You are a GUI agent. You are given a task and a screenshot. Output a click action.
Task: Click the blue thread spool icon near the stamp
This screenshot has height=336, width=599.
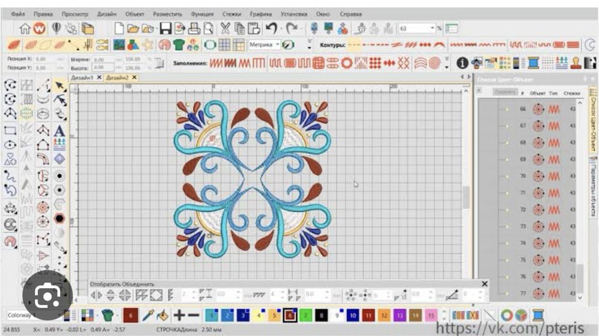533,63
